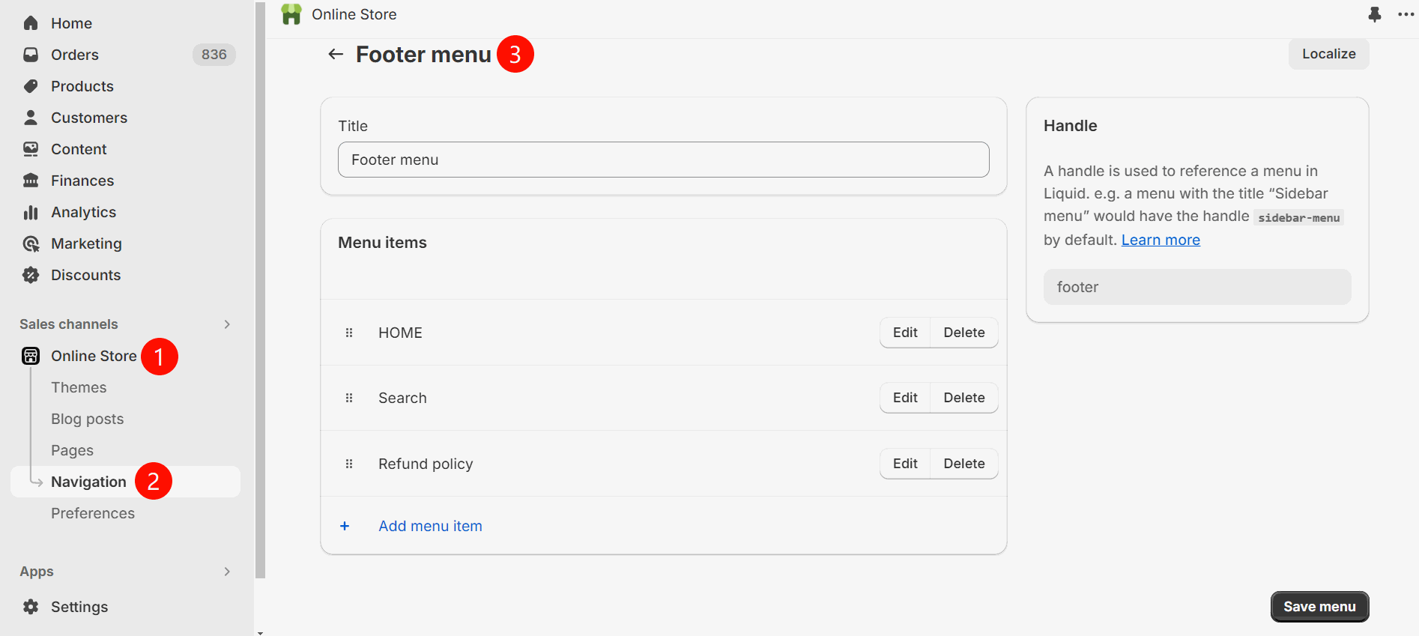
Task: Delete the Refund policy menu item
Action: click(x=963, y=464)
